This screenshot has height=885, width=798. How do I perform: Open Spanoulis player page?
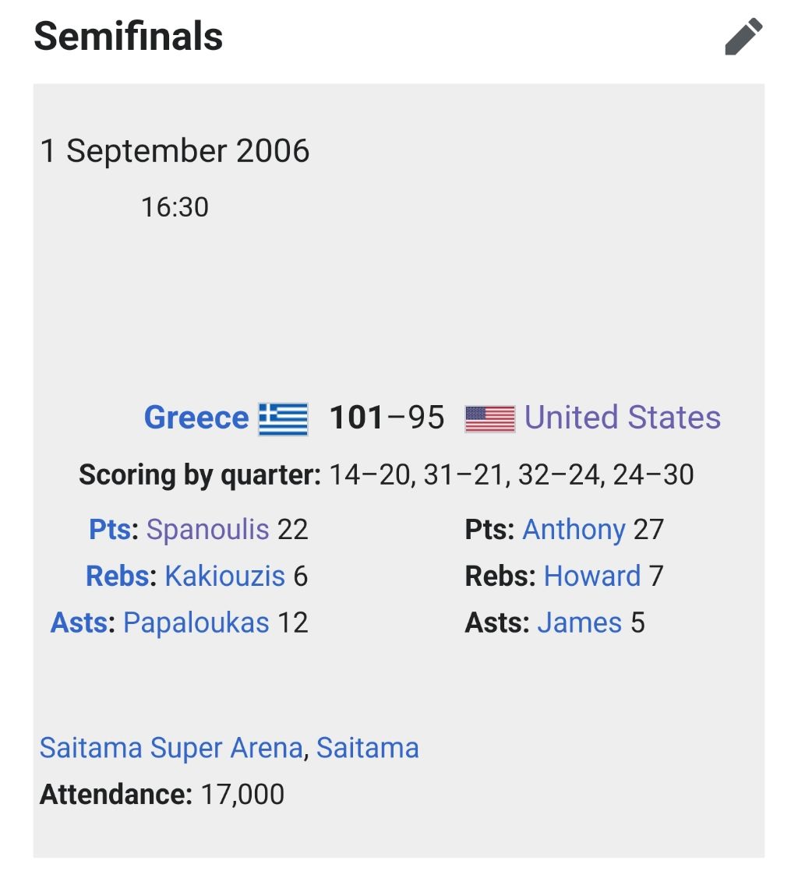[x=207, y=530]
